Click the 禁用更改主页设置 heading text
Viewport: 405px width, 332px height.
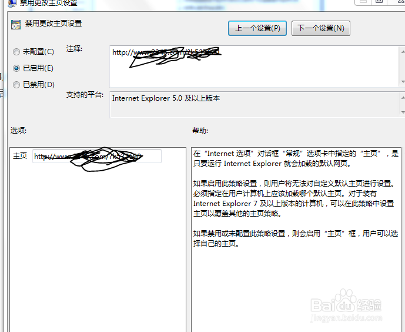pos(53,24)
